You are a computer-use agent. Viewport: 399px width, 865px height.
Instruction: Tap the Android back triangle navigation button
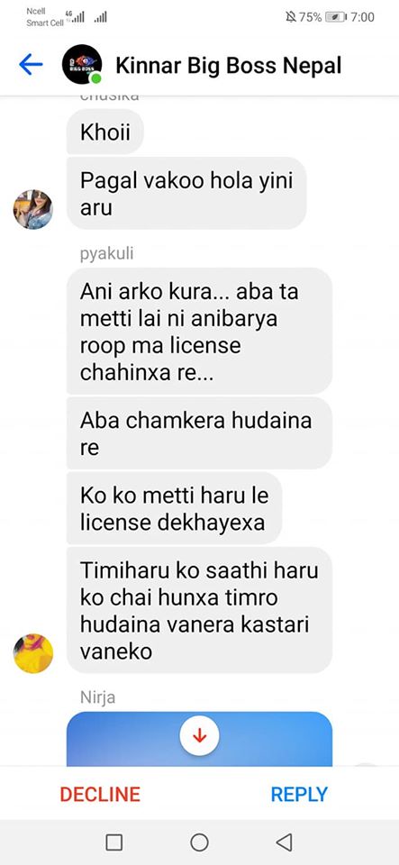[284, 842]
